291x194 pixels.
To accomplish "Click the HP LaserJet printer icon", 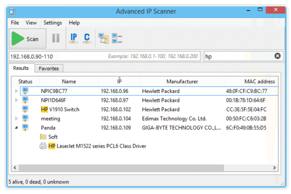I will pyautogui.click(x=43, y=146).
